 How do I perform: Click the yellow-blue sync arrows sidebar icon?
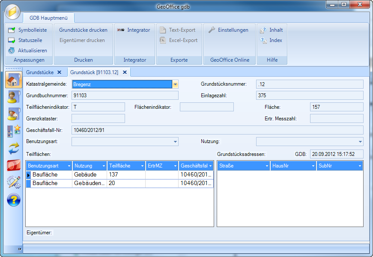click(x=14, y=148)
